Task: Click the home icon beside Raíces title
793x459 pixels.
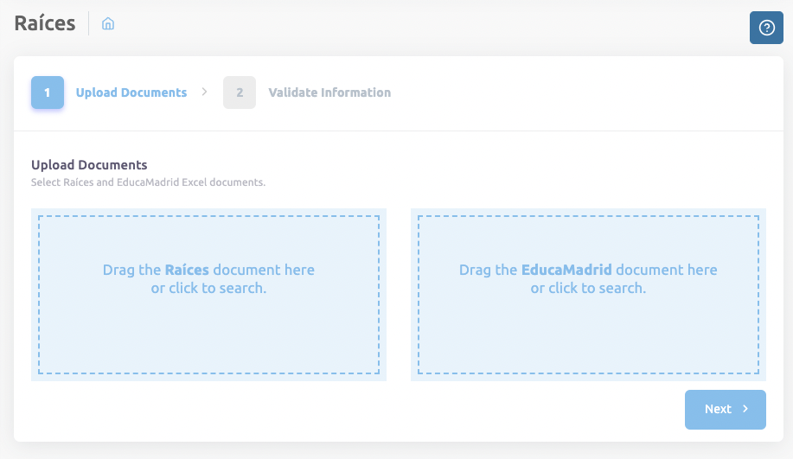Action: coord(108,24)
